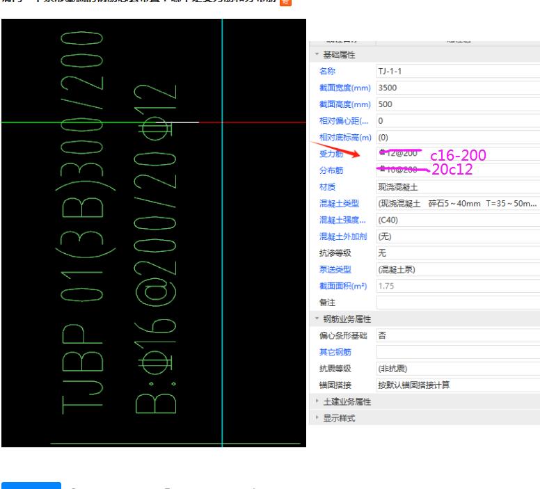540x489 pixels.
Task: Select the 截面面积 value 1.75
Action: pyautogui.click(x=458, y=286)
